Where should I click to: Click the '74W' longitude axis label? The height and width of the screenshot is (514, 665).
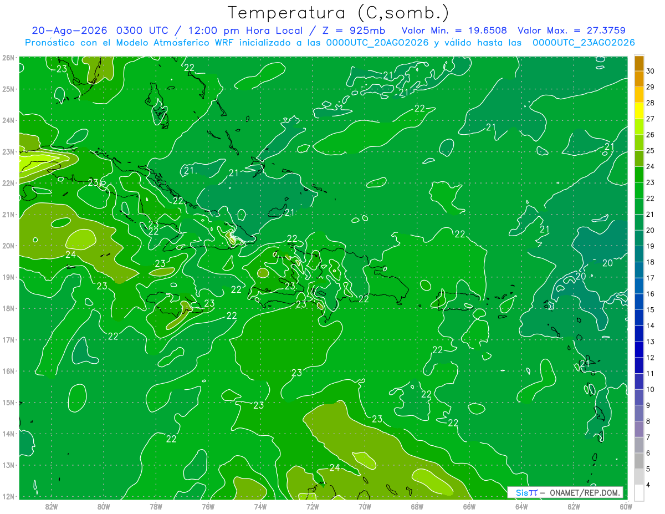coord(260,506)
